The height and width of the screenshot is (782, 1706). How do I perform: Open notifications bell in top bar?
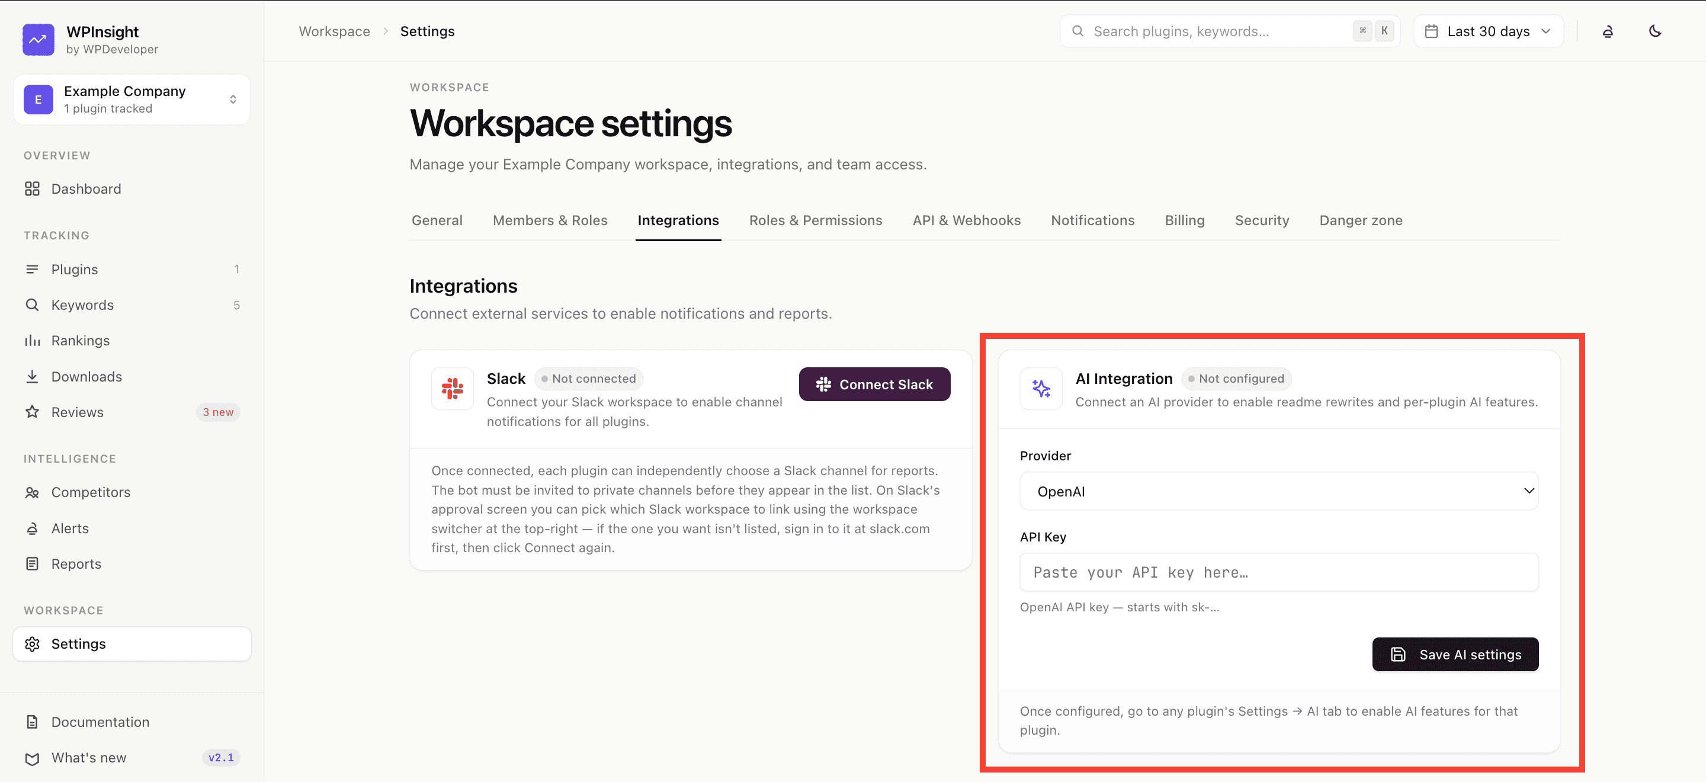tap(1607, 31)
